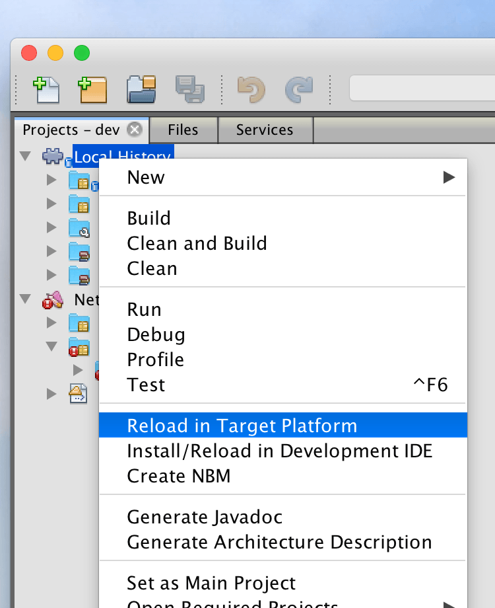Open the New submenu

(282, 177)
